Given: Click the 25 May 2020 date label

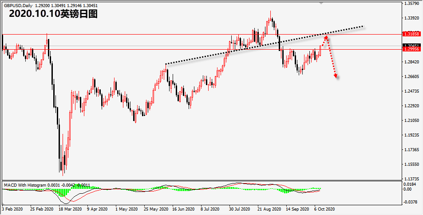Looking at the screenshot, I should click(156, 209).
